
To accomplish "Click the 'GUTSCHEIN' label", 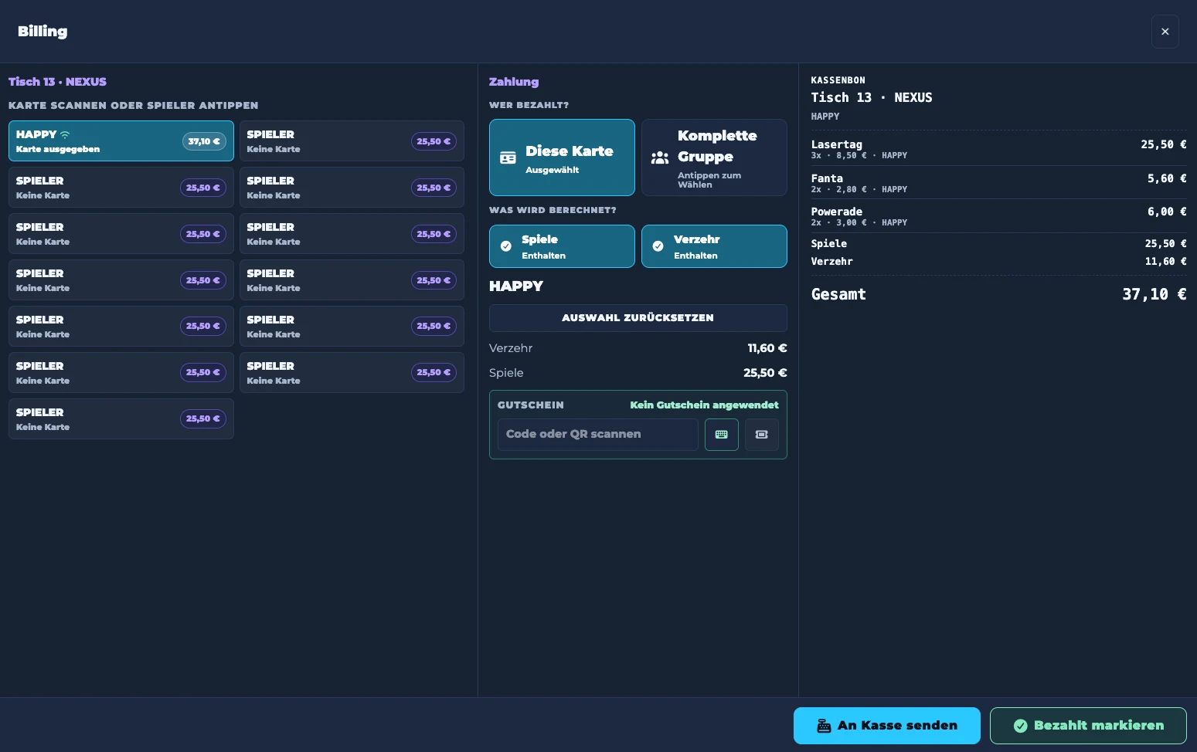I will pos(530,405).
